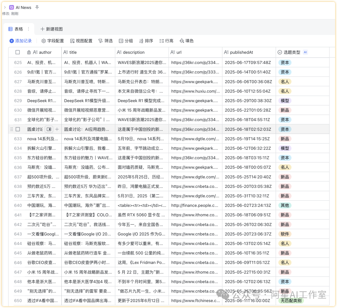Select description cell <table><tr><td>
Screen dimensions: 337x308
click(142, 205)
